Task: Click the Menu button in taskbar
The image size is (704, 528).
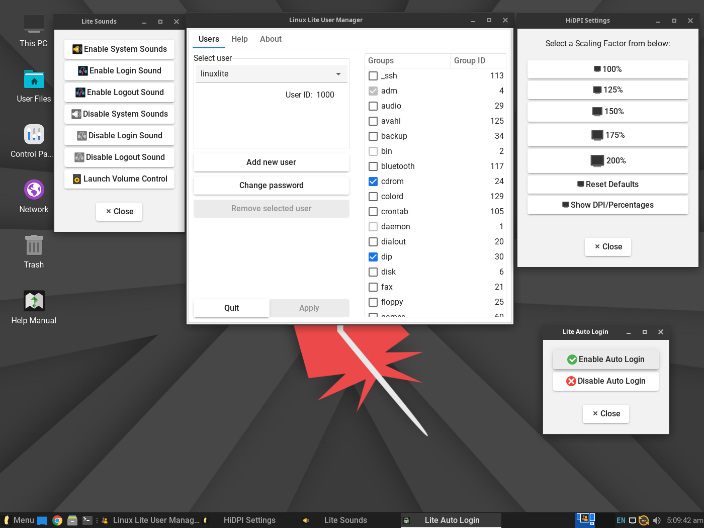Action: tap(19, 520)
